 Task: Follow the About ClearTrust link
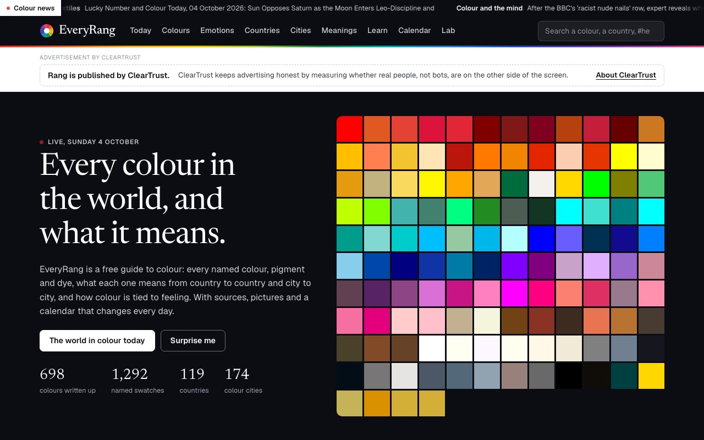(x=626, y=75)
